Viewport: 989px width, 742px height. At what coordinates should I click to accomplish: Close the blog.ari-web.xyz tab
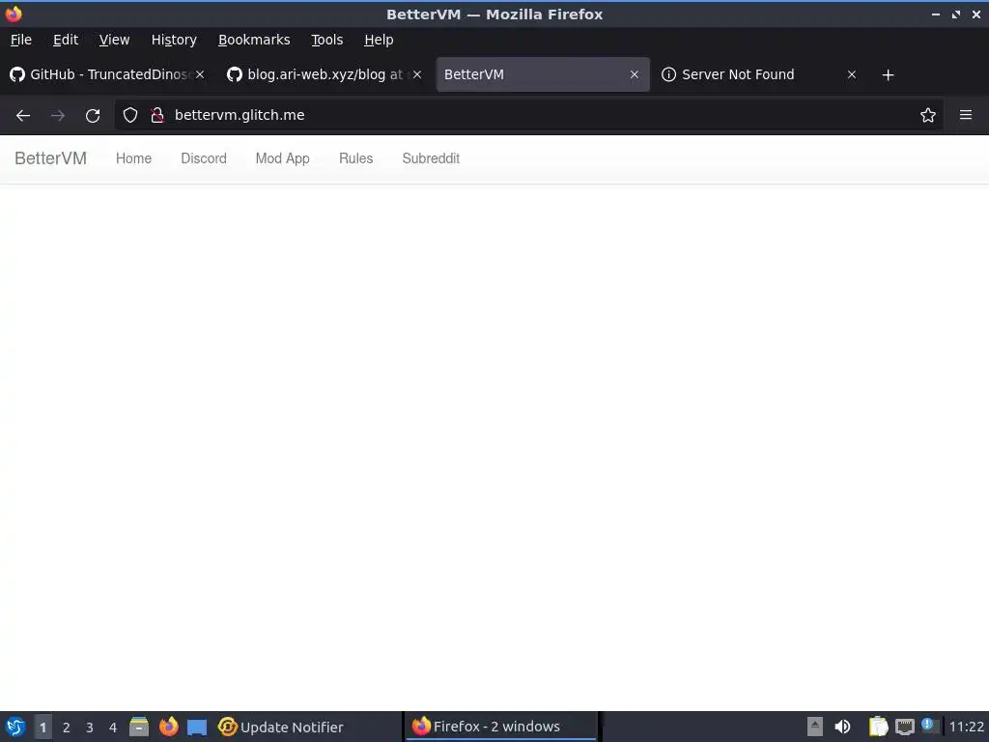(417, 74)
